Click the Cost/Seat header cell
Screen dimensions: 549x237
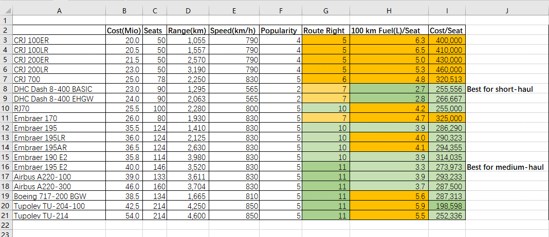(447, 30)
